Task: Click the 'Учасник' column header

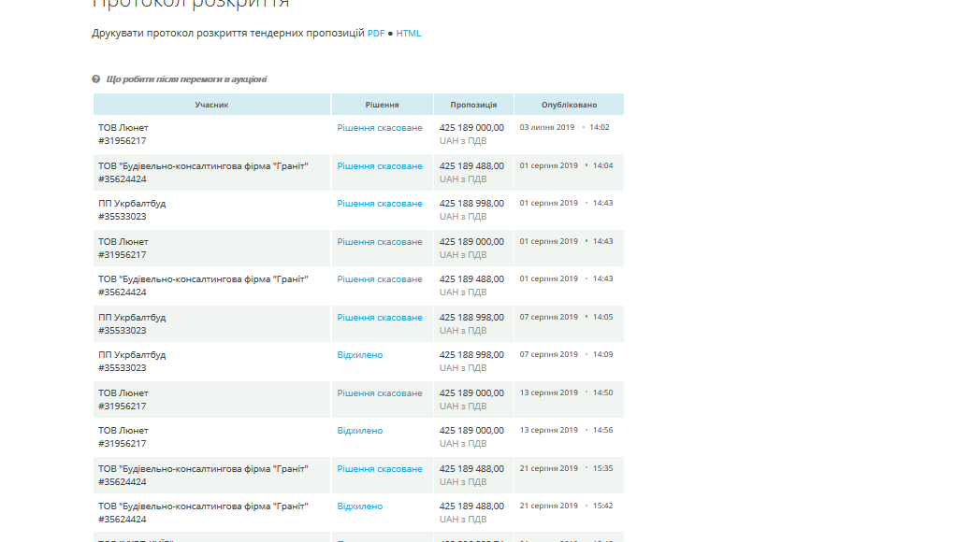Action: tap(211, 105)
